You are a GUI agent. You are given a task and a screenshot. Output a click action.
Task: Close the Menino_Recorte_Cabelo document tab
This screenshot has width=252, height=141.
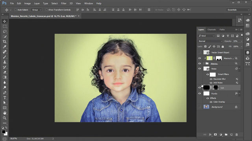pyautogui.click(x=79, y=16)
